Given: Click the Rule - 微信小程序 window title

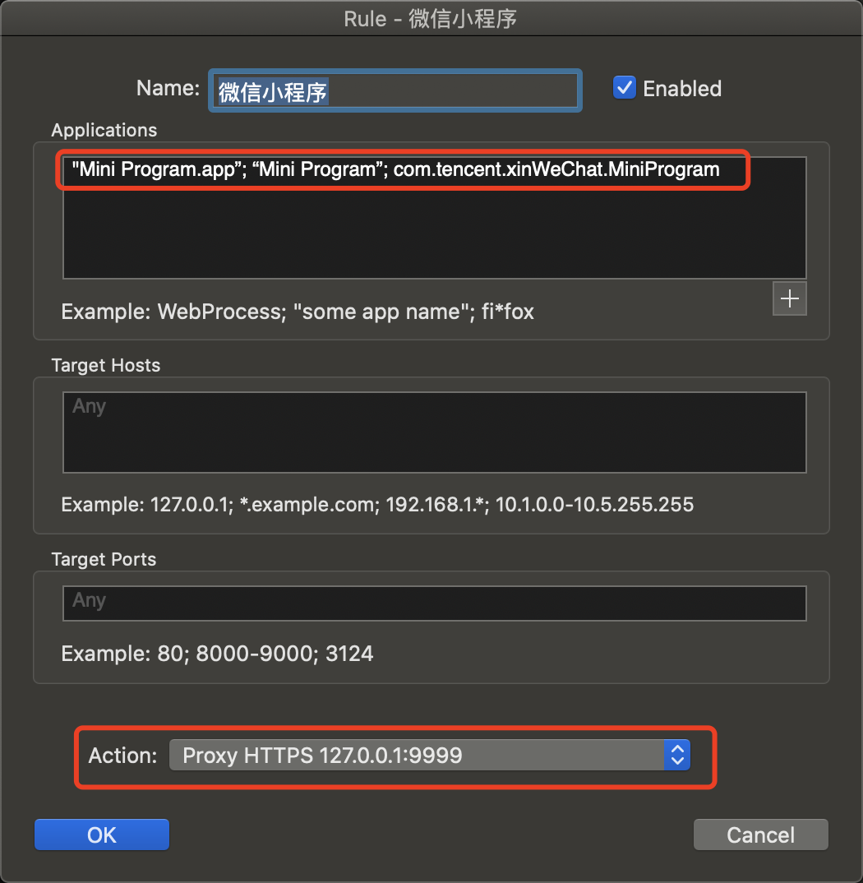Looking at the screenshot, I should pyautogui.click(x=431, y=19).
